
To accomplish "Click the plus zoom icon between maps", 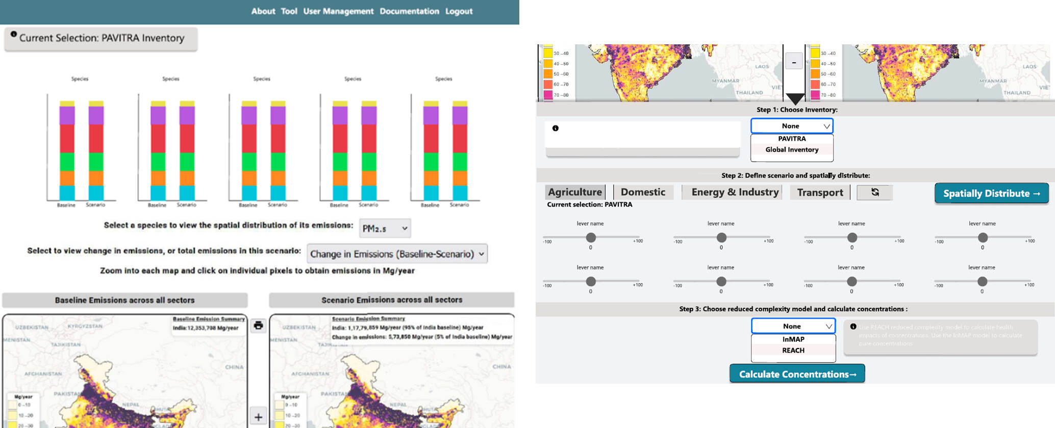I will (258, 417).
